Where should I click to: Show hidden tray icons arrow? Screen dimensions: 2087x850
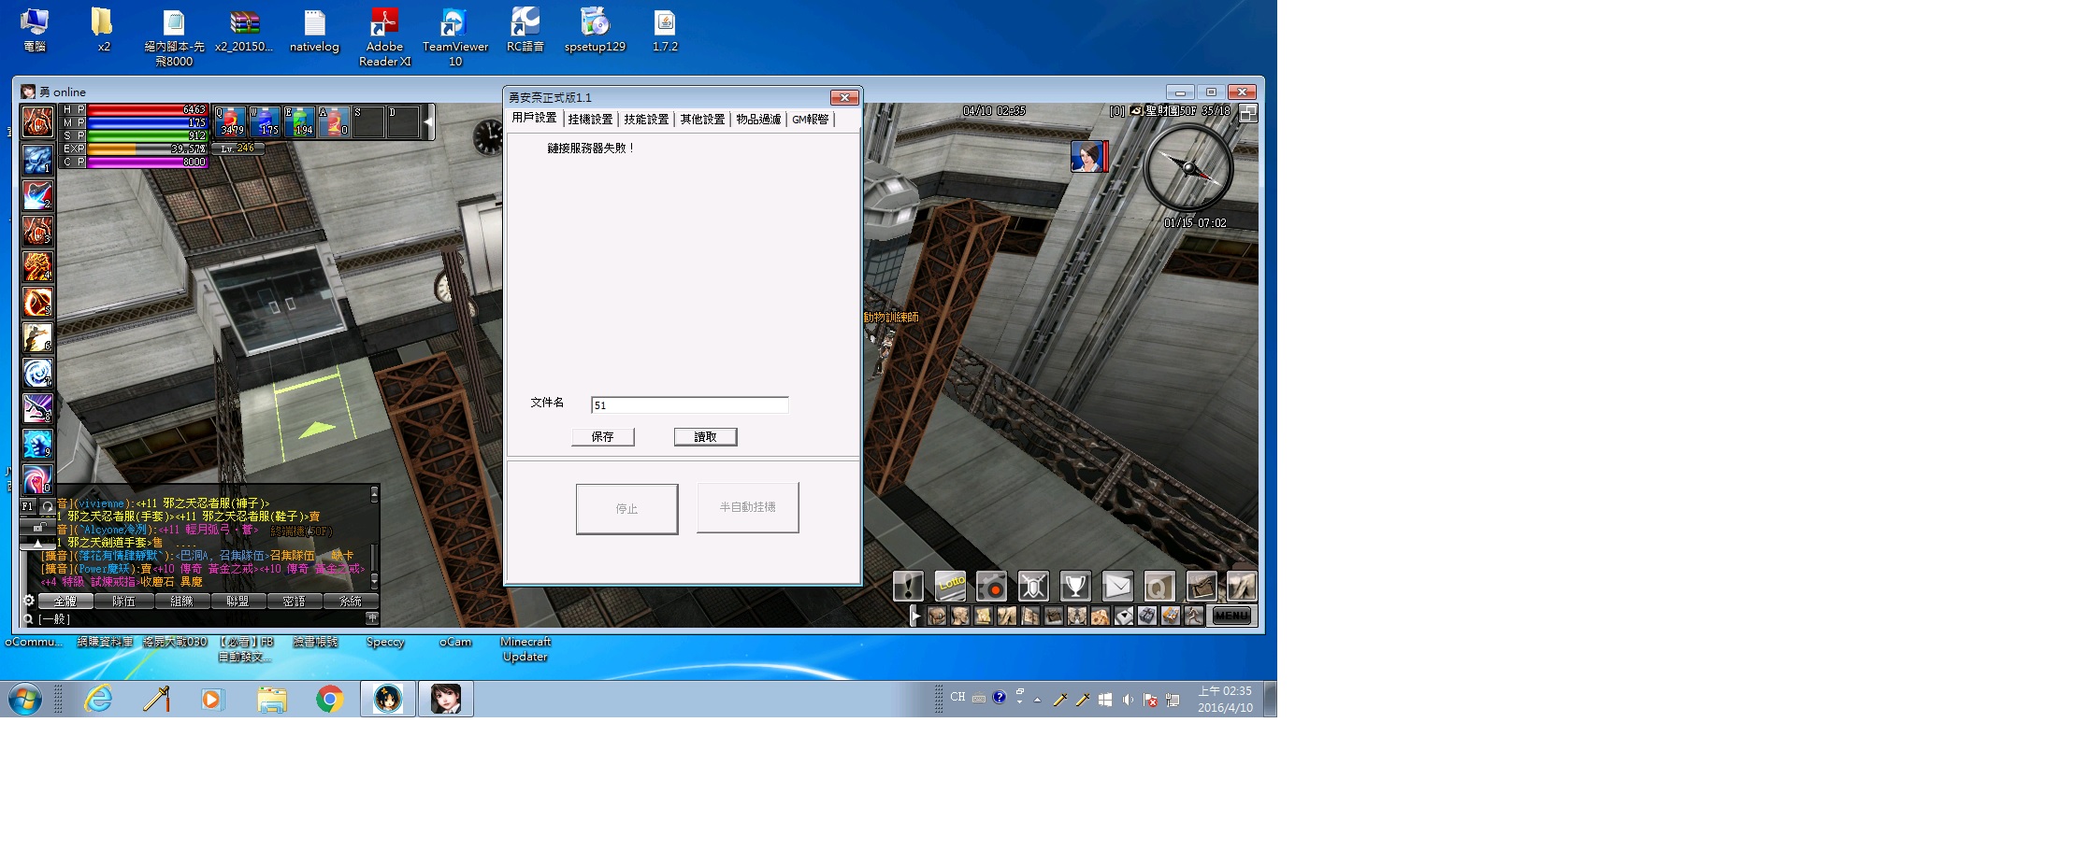(x=1038, y=700)
